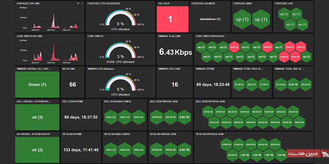Screen dimensions: 329x164
Task: Click the ok (3) Dell system health tile
Action: point(37,117)
